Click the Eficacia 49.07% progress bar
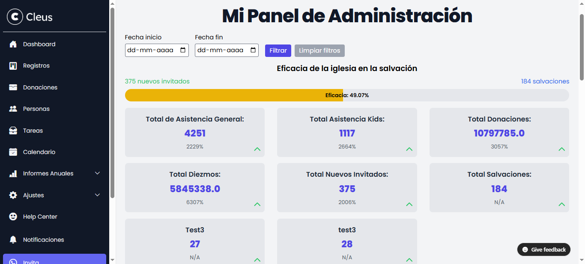Viewport: 585px width, 264px height. pos(347,95)
